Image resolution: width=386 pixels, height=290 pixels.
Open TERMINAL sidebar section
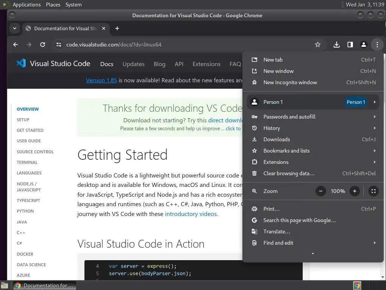pyautogui.click(x=27, y=162)
